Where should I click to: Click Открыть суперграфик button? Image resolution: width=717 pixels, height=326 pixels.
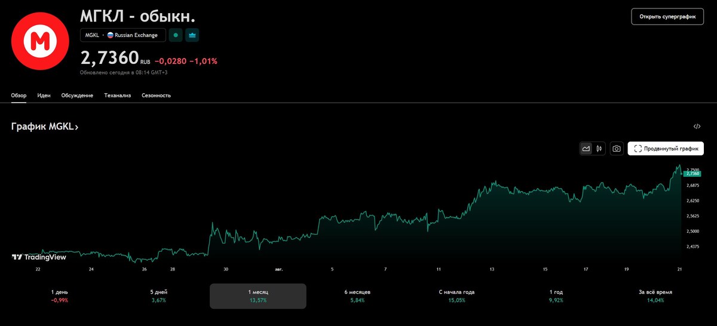pos(667,17)
